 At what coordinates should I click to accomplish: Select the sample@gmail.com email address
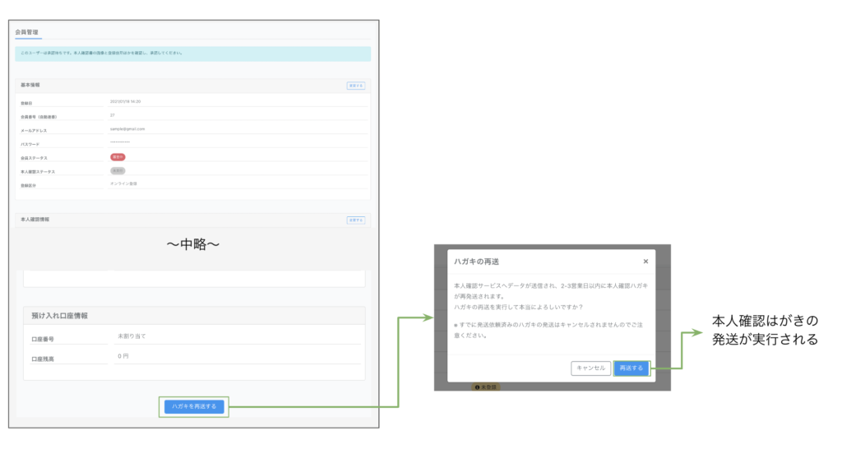(x=127, y=129)
